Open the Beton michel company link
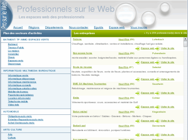The height and width of the screenshot is (140, 188). pos(80,112)
